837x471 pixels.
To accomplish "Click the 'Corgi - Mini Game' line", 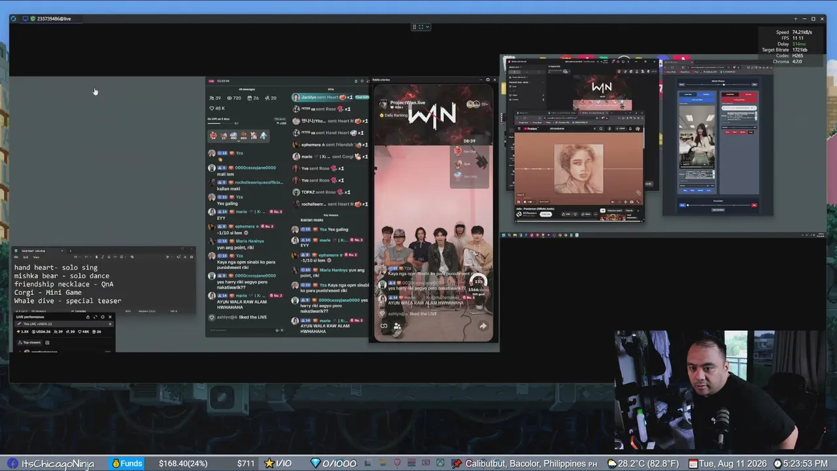I will [48, 292].
